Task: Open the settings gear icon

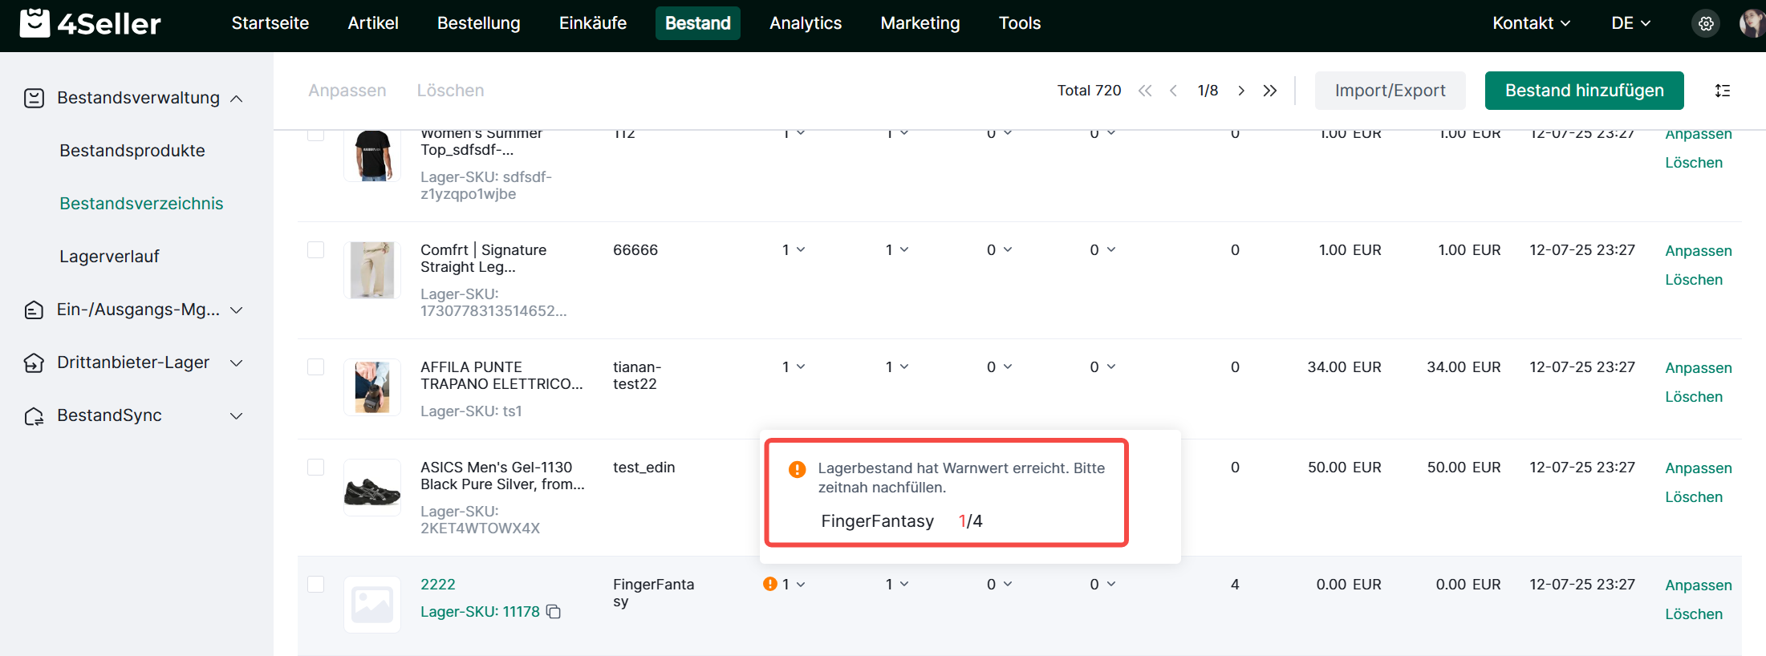Action: pos(1706,24)
